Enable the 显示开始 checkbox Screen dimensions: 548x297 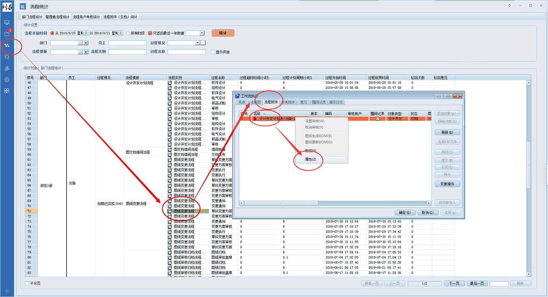(213, 52)
